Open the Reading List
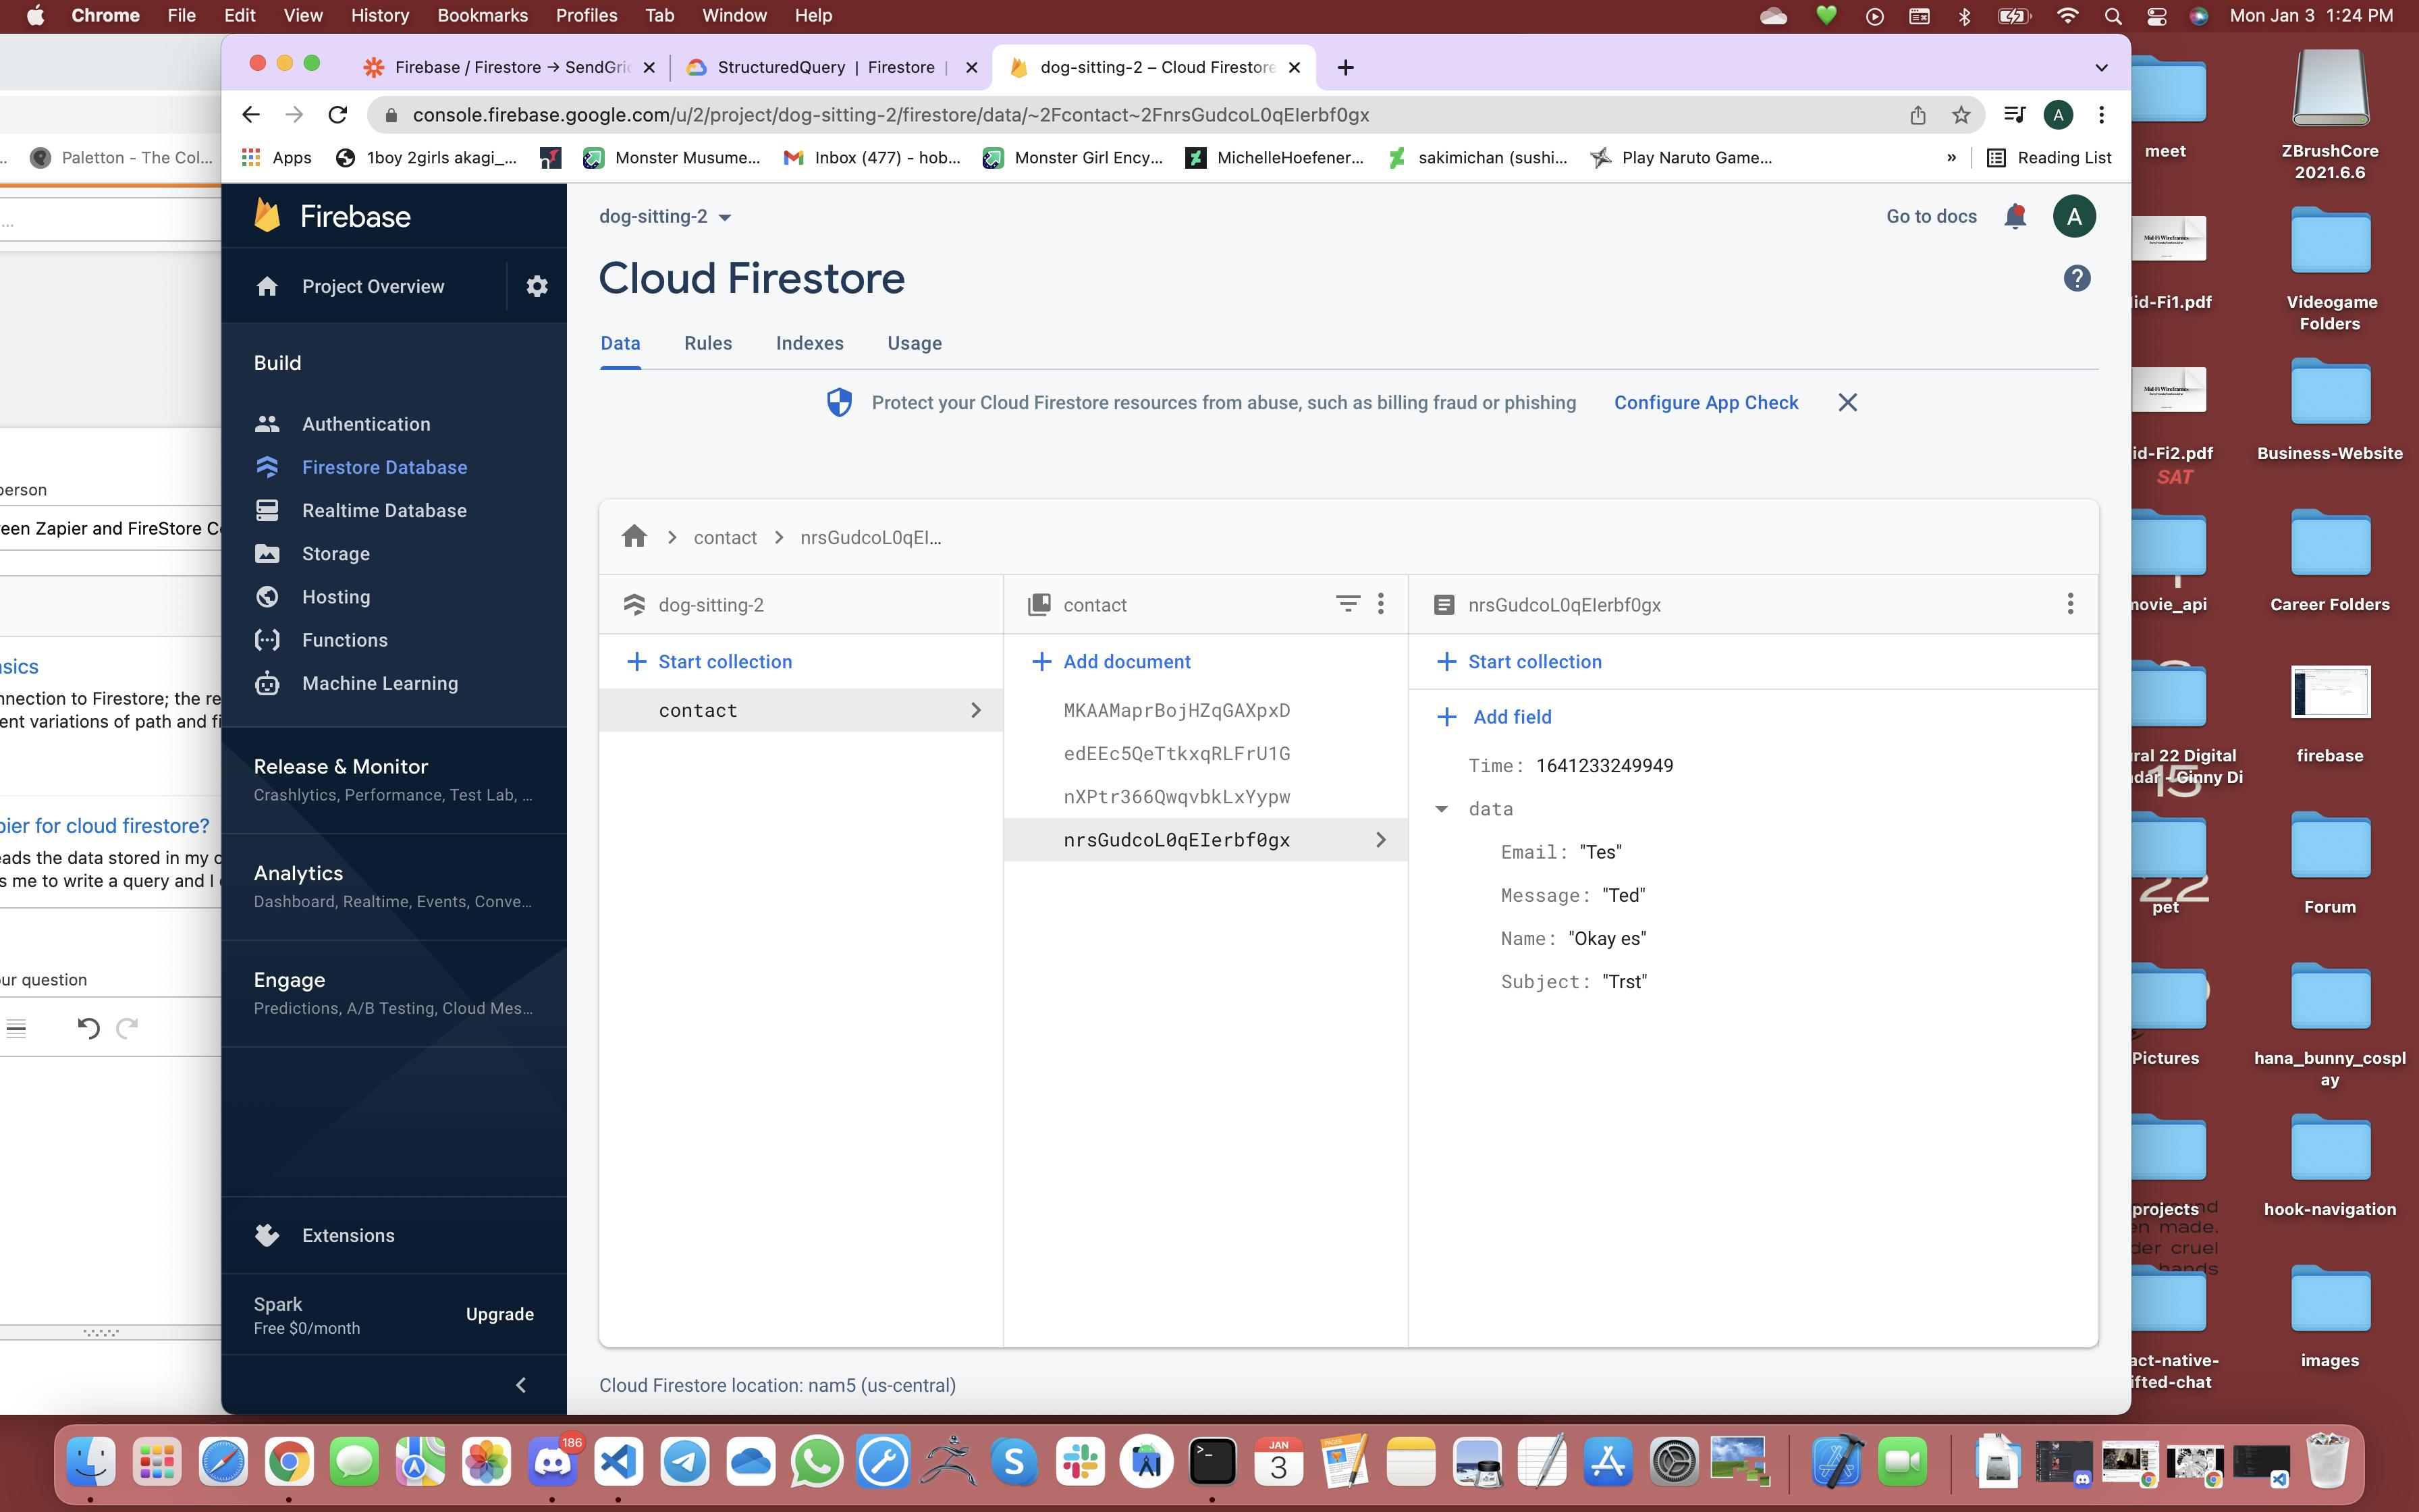Image resolution: width=2419 pixels, height=1512 pixels. coord(2049,157)
